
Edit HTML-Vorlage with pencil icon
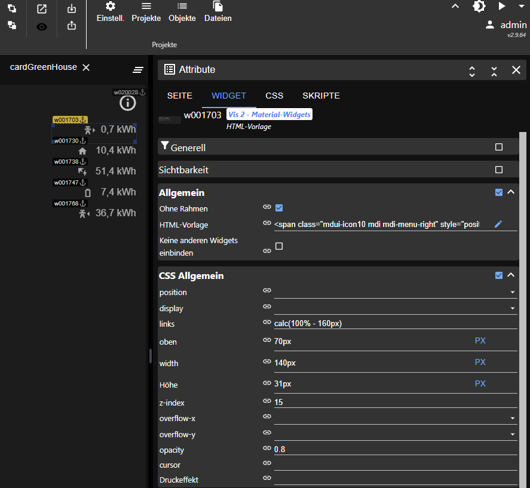(498, 224)
